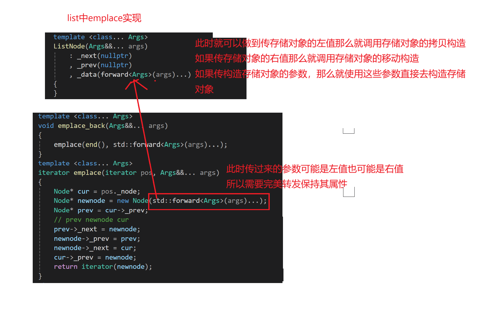
Task: Click the green comment '// prev newnode cur'
Action: 91,220
